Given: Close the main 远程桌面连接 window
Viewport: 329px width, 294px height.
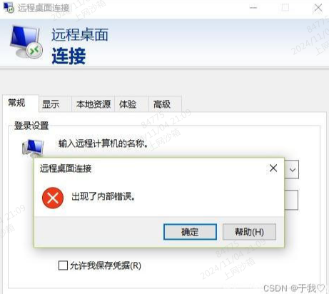Looking at the screenshot, I should pos(318,8).
